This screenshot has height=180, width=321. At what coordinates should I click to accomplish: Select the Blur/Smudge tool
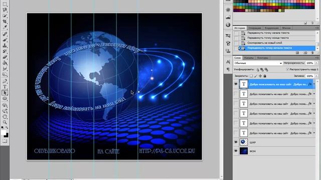5,68
